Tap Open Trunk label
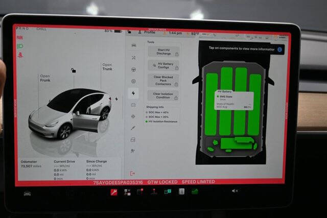327x218 pixels. click(107, 67)
